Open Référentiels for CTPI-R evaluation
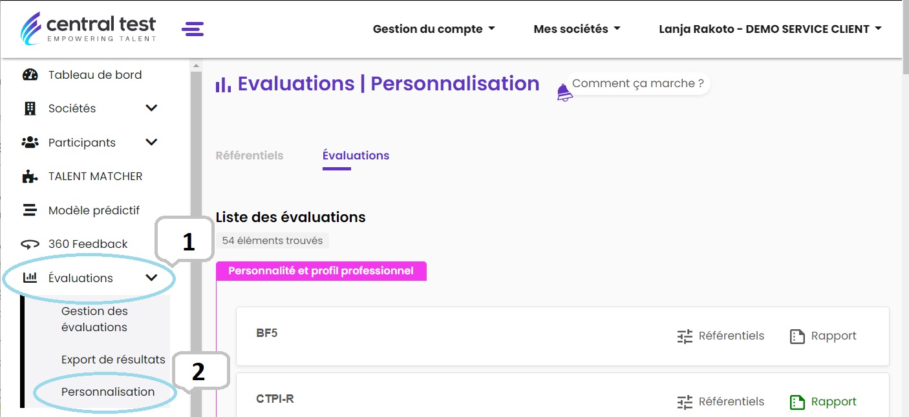This screenshot has height=417, width=909. [x=720, y=402]
